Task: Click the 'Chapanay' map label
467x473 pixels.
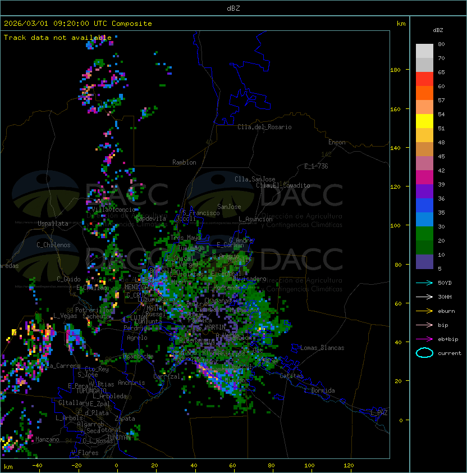Action: [218, 301]
